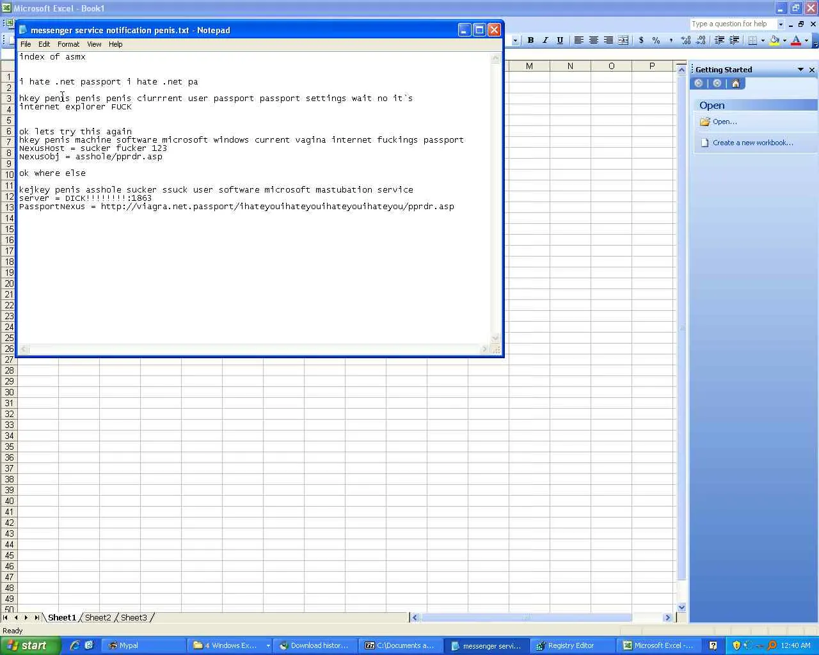
Task: Click Excel vertical scrollbar down arrow
Action: pyautogui.click(x=681, y=607)
